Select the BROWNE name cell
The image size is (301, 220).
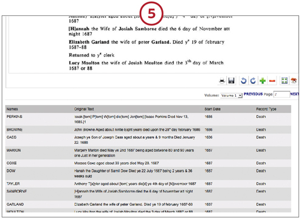(x=15, y=129)
